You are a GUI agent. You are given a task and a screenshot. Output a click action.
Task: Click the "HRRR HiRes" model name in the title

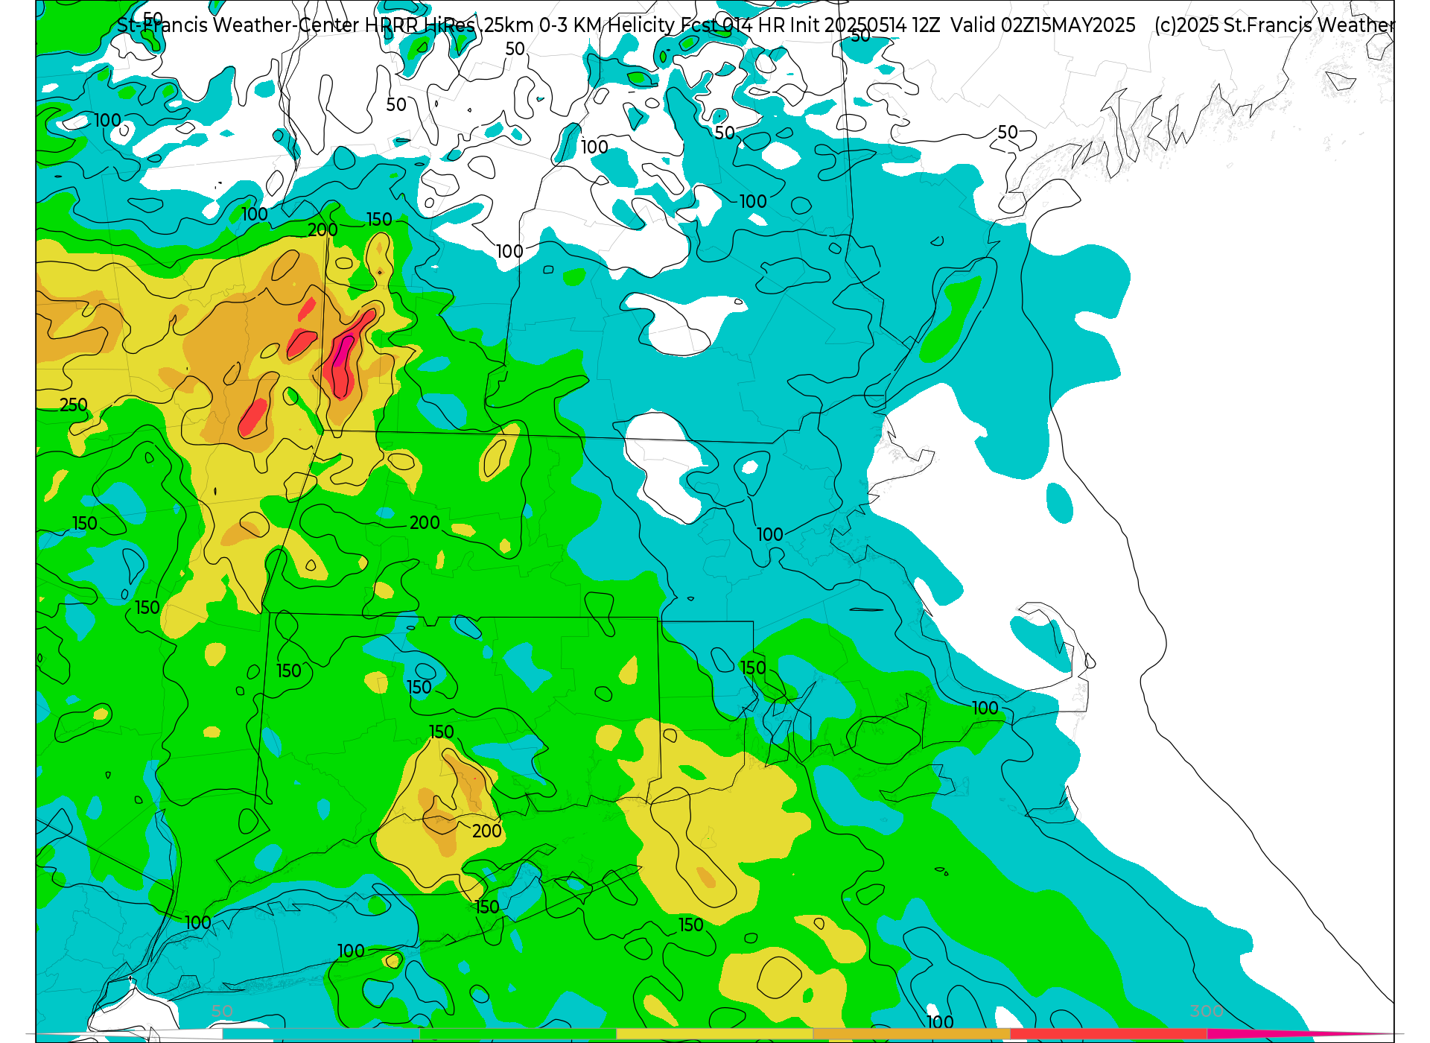pyautogui.click(x=419, y=25)
